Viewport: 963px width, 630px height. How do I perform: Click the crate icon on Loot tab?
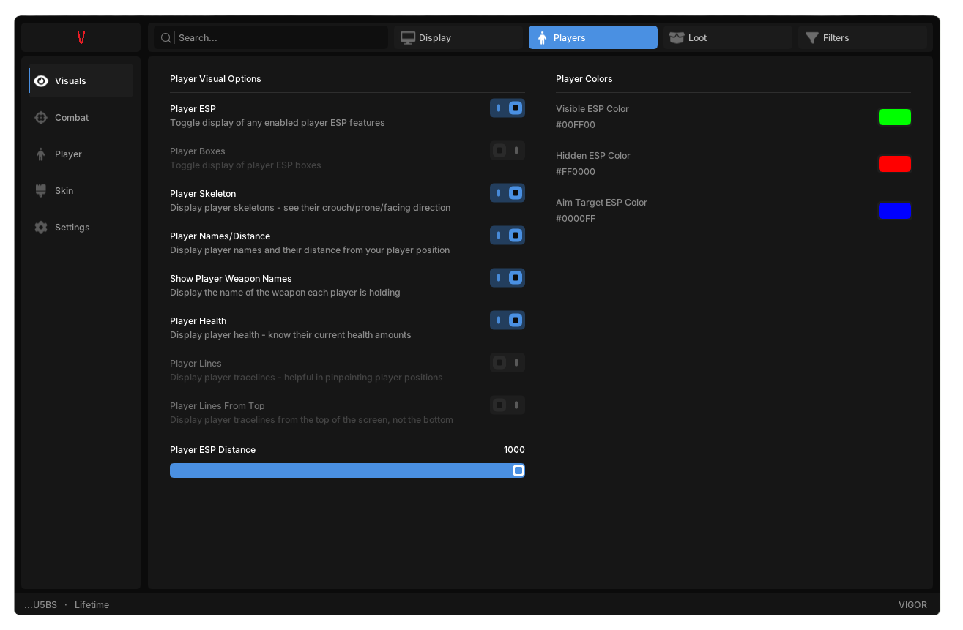677,37
